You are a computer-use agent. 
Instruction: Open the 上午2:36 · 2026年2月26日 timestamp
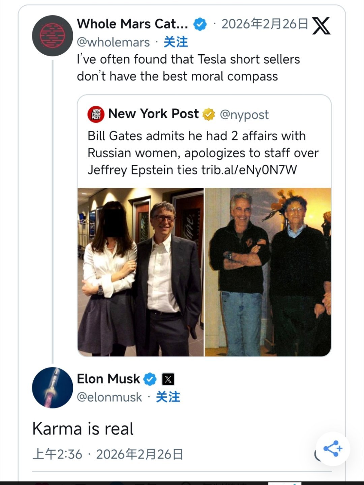tap(108, 454)
